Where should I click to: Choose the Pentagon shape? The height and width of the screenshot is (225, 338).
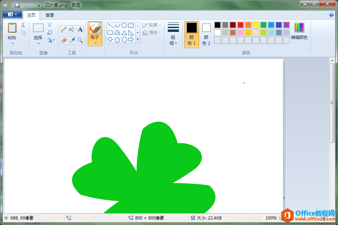[117, 40]
